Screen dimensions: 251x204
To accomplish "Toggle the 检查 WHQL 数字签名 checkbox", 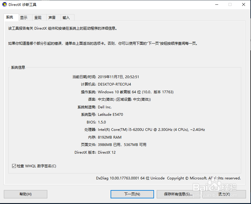I will click(x=14, y=166).
